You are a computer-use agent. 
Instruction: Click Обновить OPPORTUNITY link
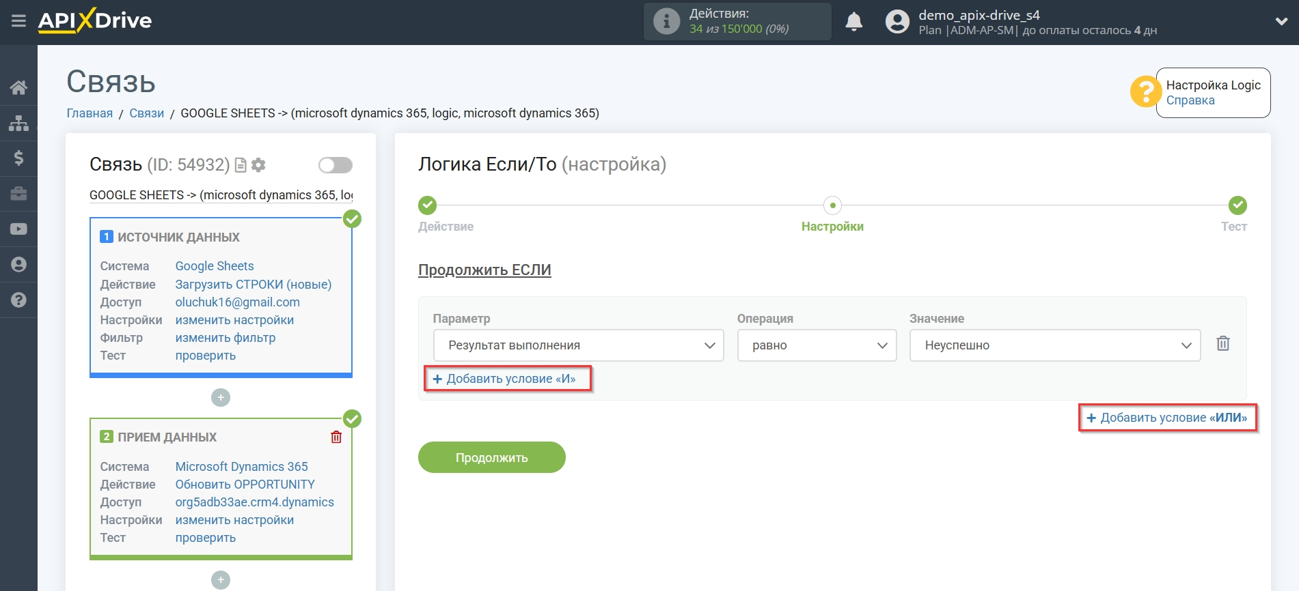click(245, 485)
